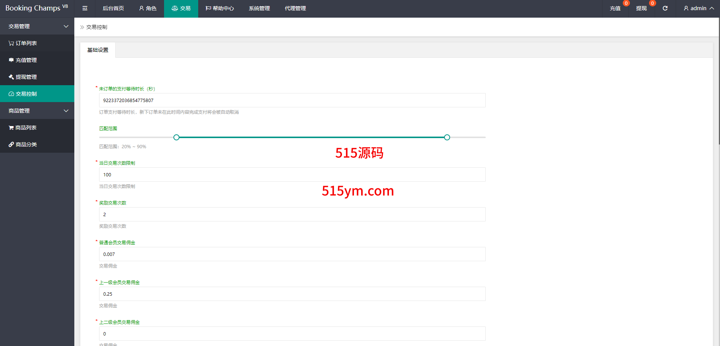This screenshot has height=346, width=720.
Task: Open the admin user dropdown
Action: click(698, 8)
